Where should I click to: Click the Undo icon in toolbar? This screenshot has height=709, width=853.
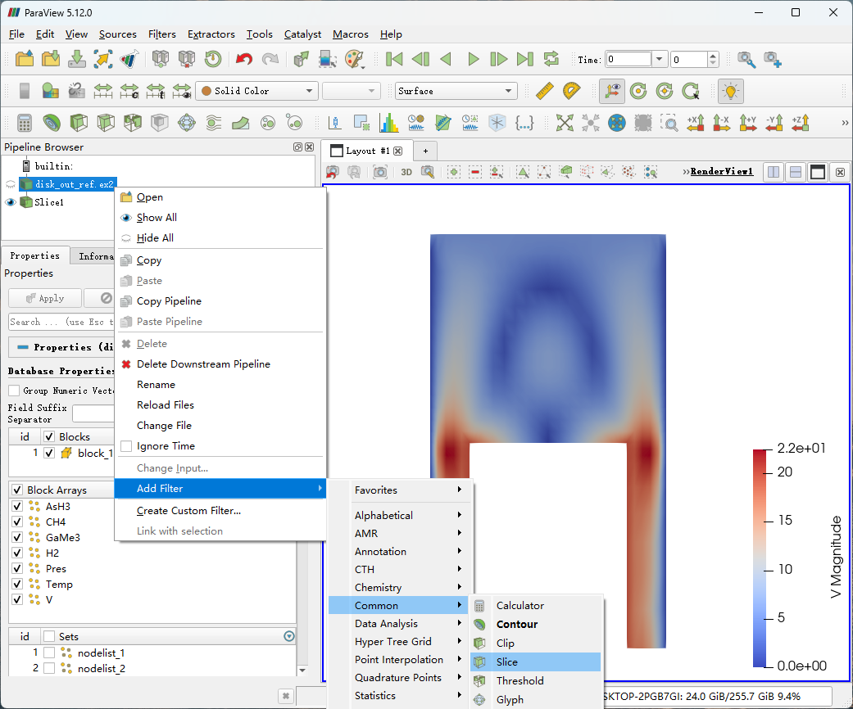point(243,59)
